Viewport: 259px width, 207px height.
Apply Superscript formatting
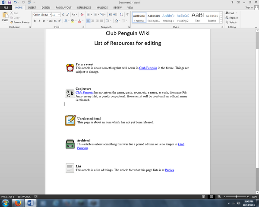coord(60,21)
